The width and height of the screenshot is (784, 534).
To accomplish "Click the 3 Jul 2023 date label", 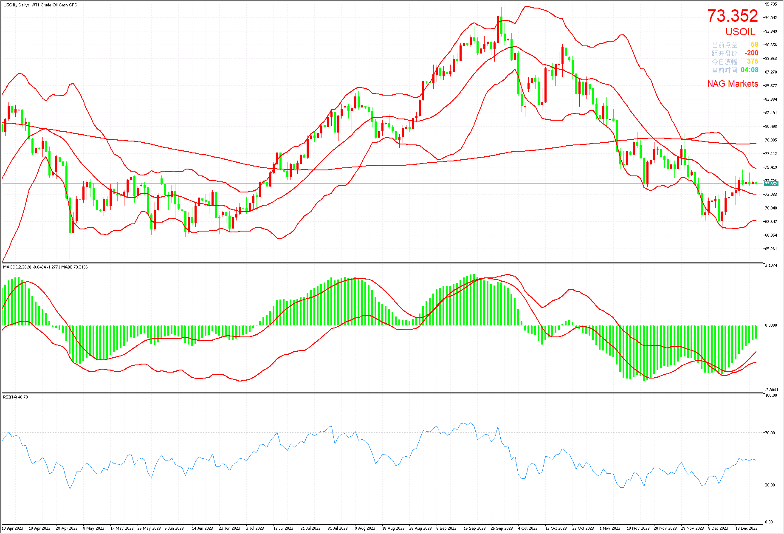I will pos(255,528).
